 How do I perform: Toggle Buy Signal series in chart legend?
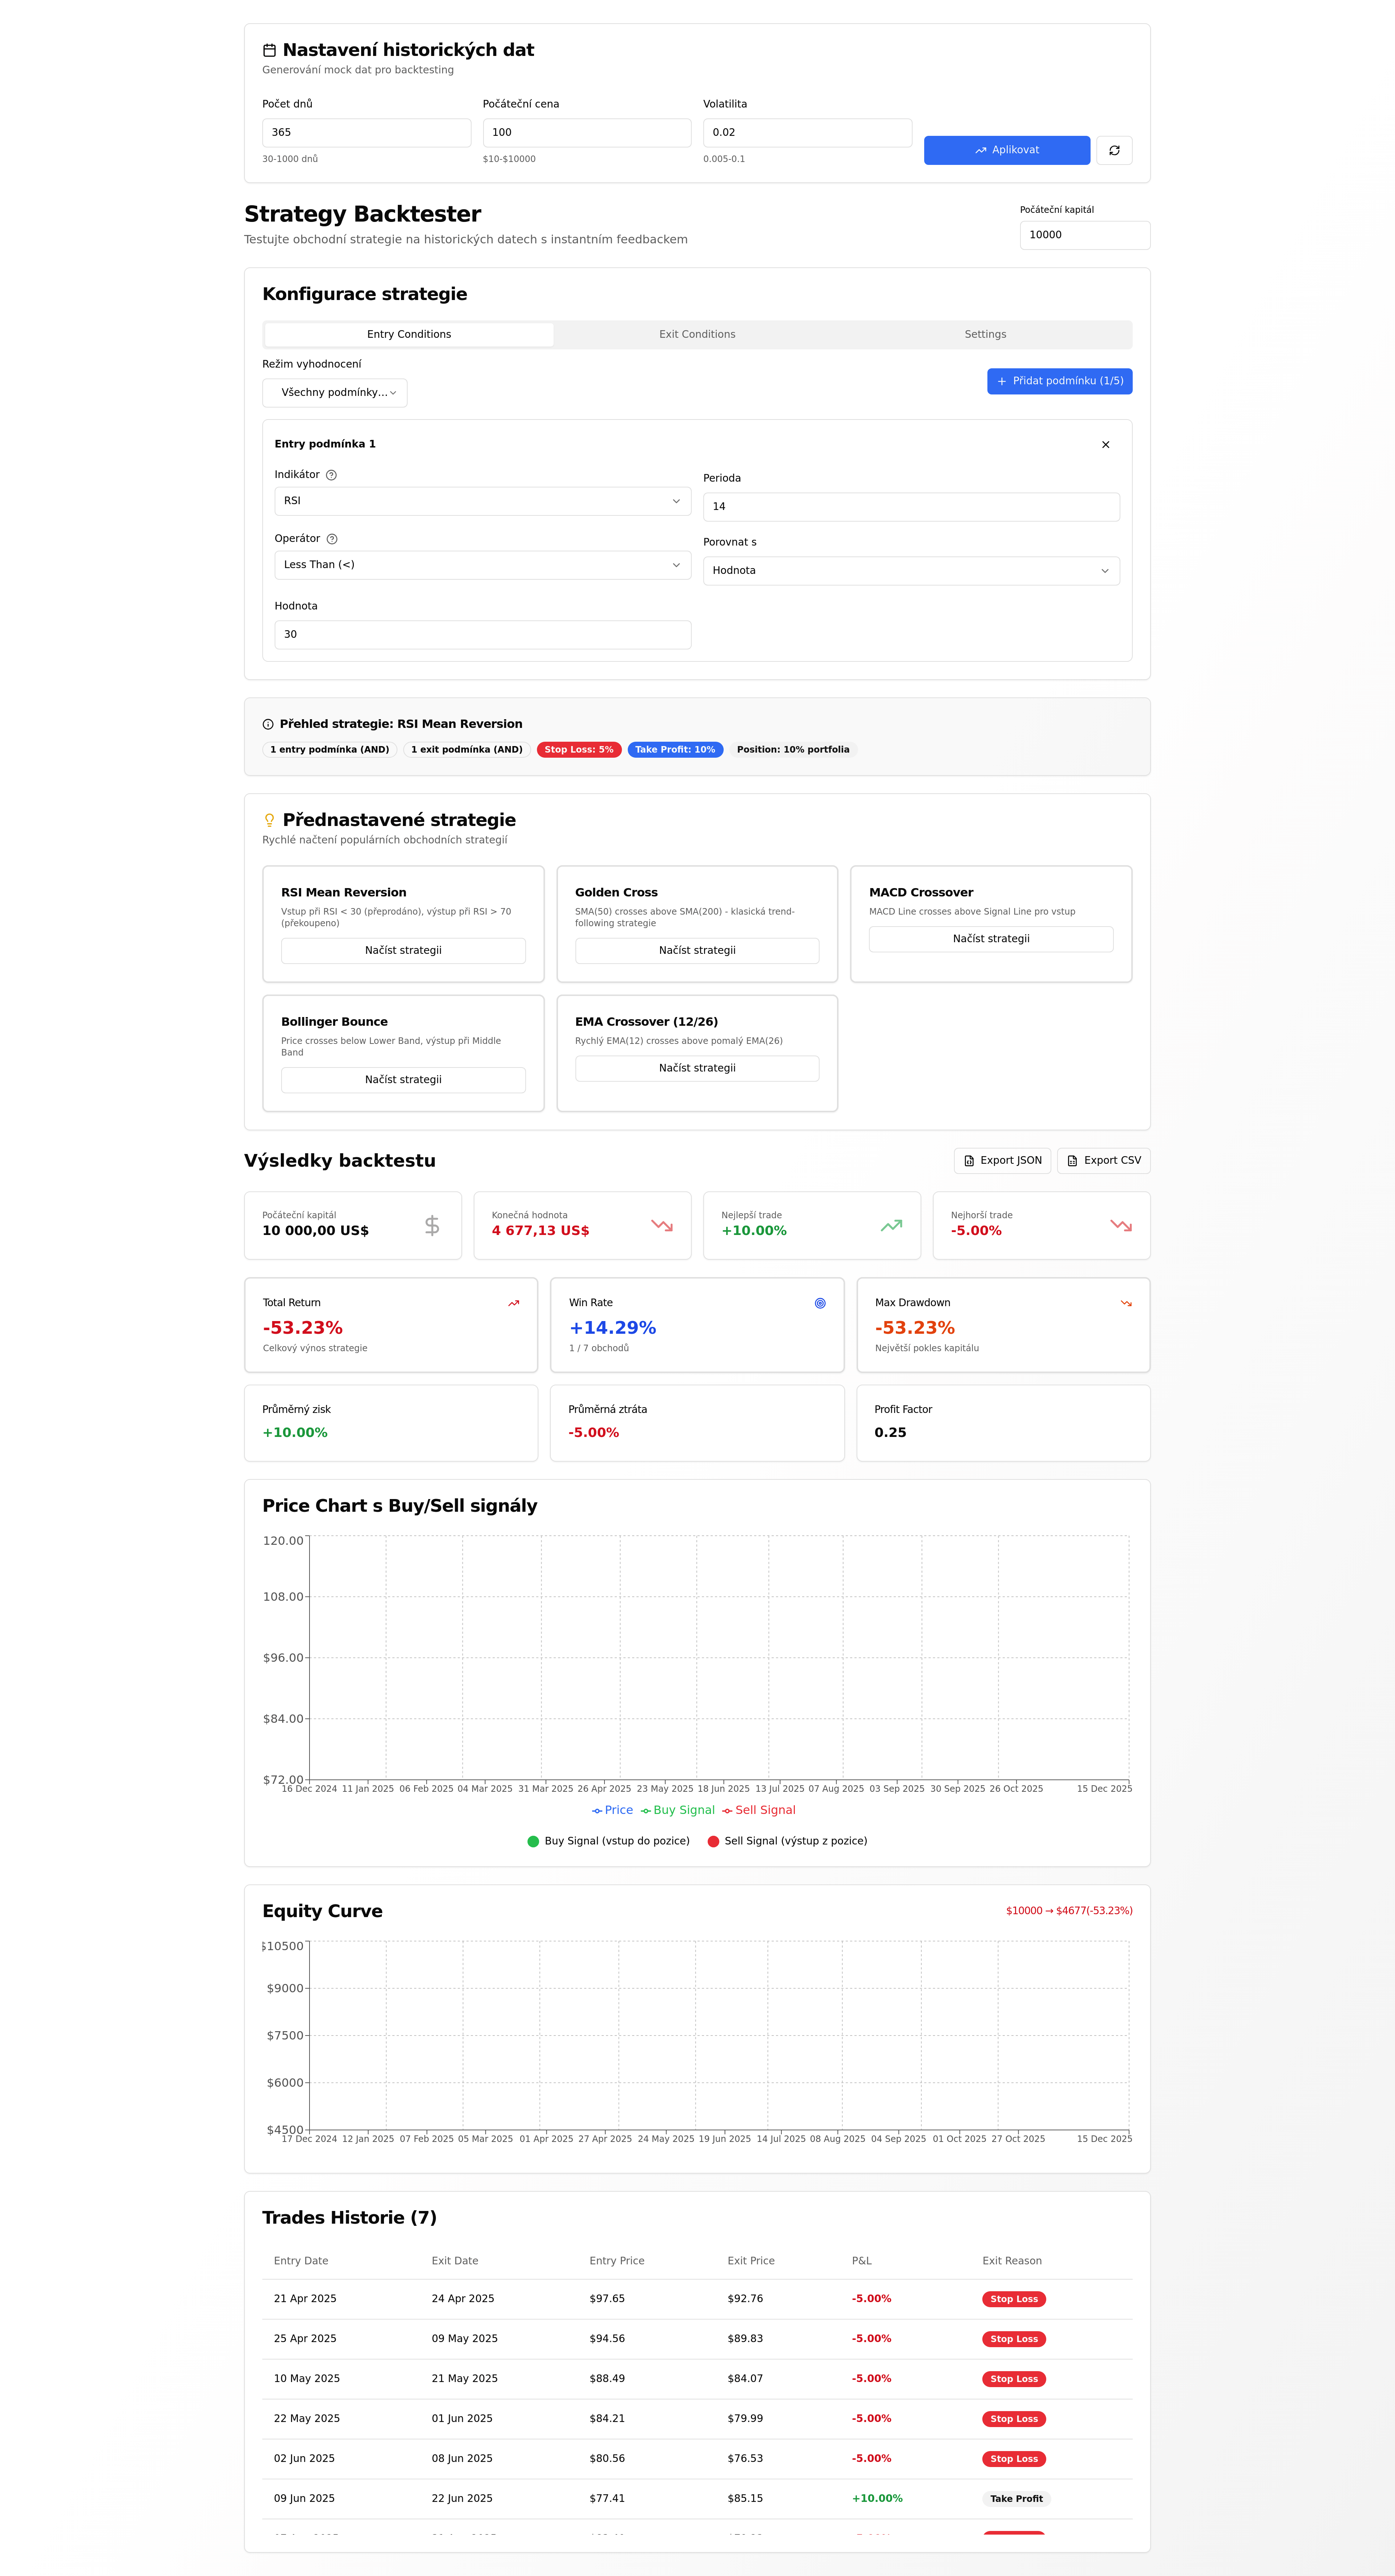(678, 1810)
